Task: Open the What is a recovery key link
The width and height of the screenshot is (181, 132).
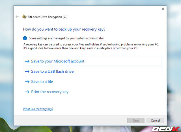Action: point(38,109)
